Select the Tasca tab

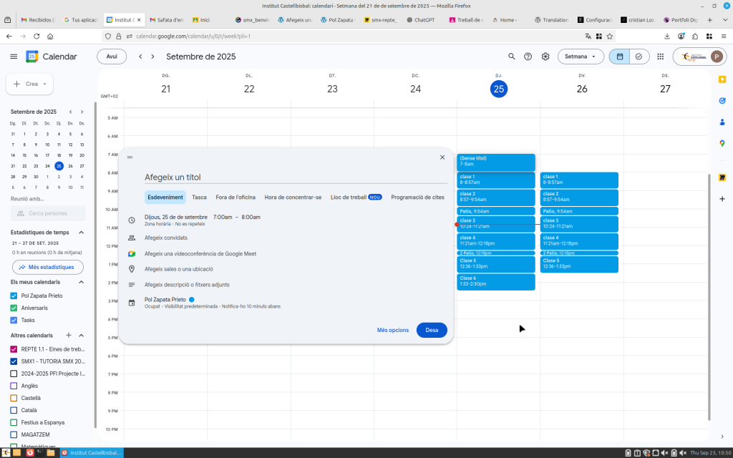(x=200, y=197)
